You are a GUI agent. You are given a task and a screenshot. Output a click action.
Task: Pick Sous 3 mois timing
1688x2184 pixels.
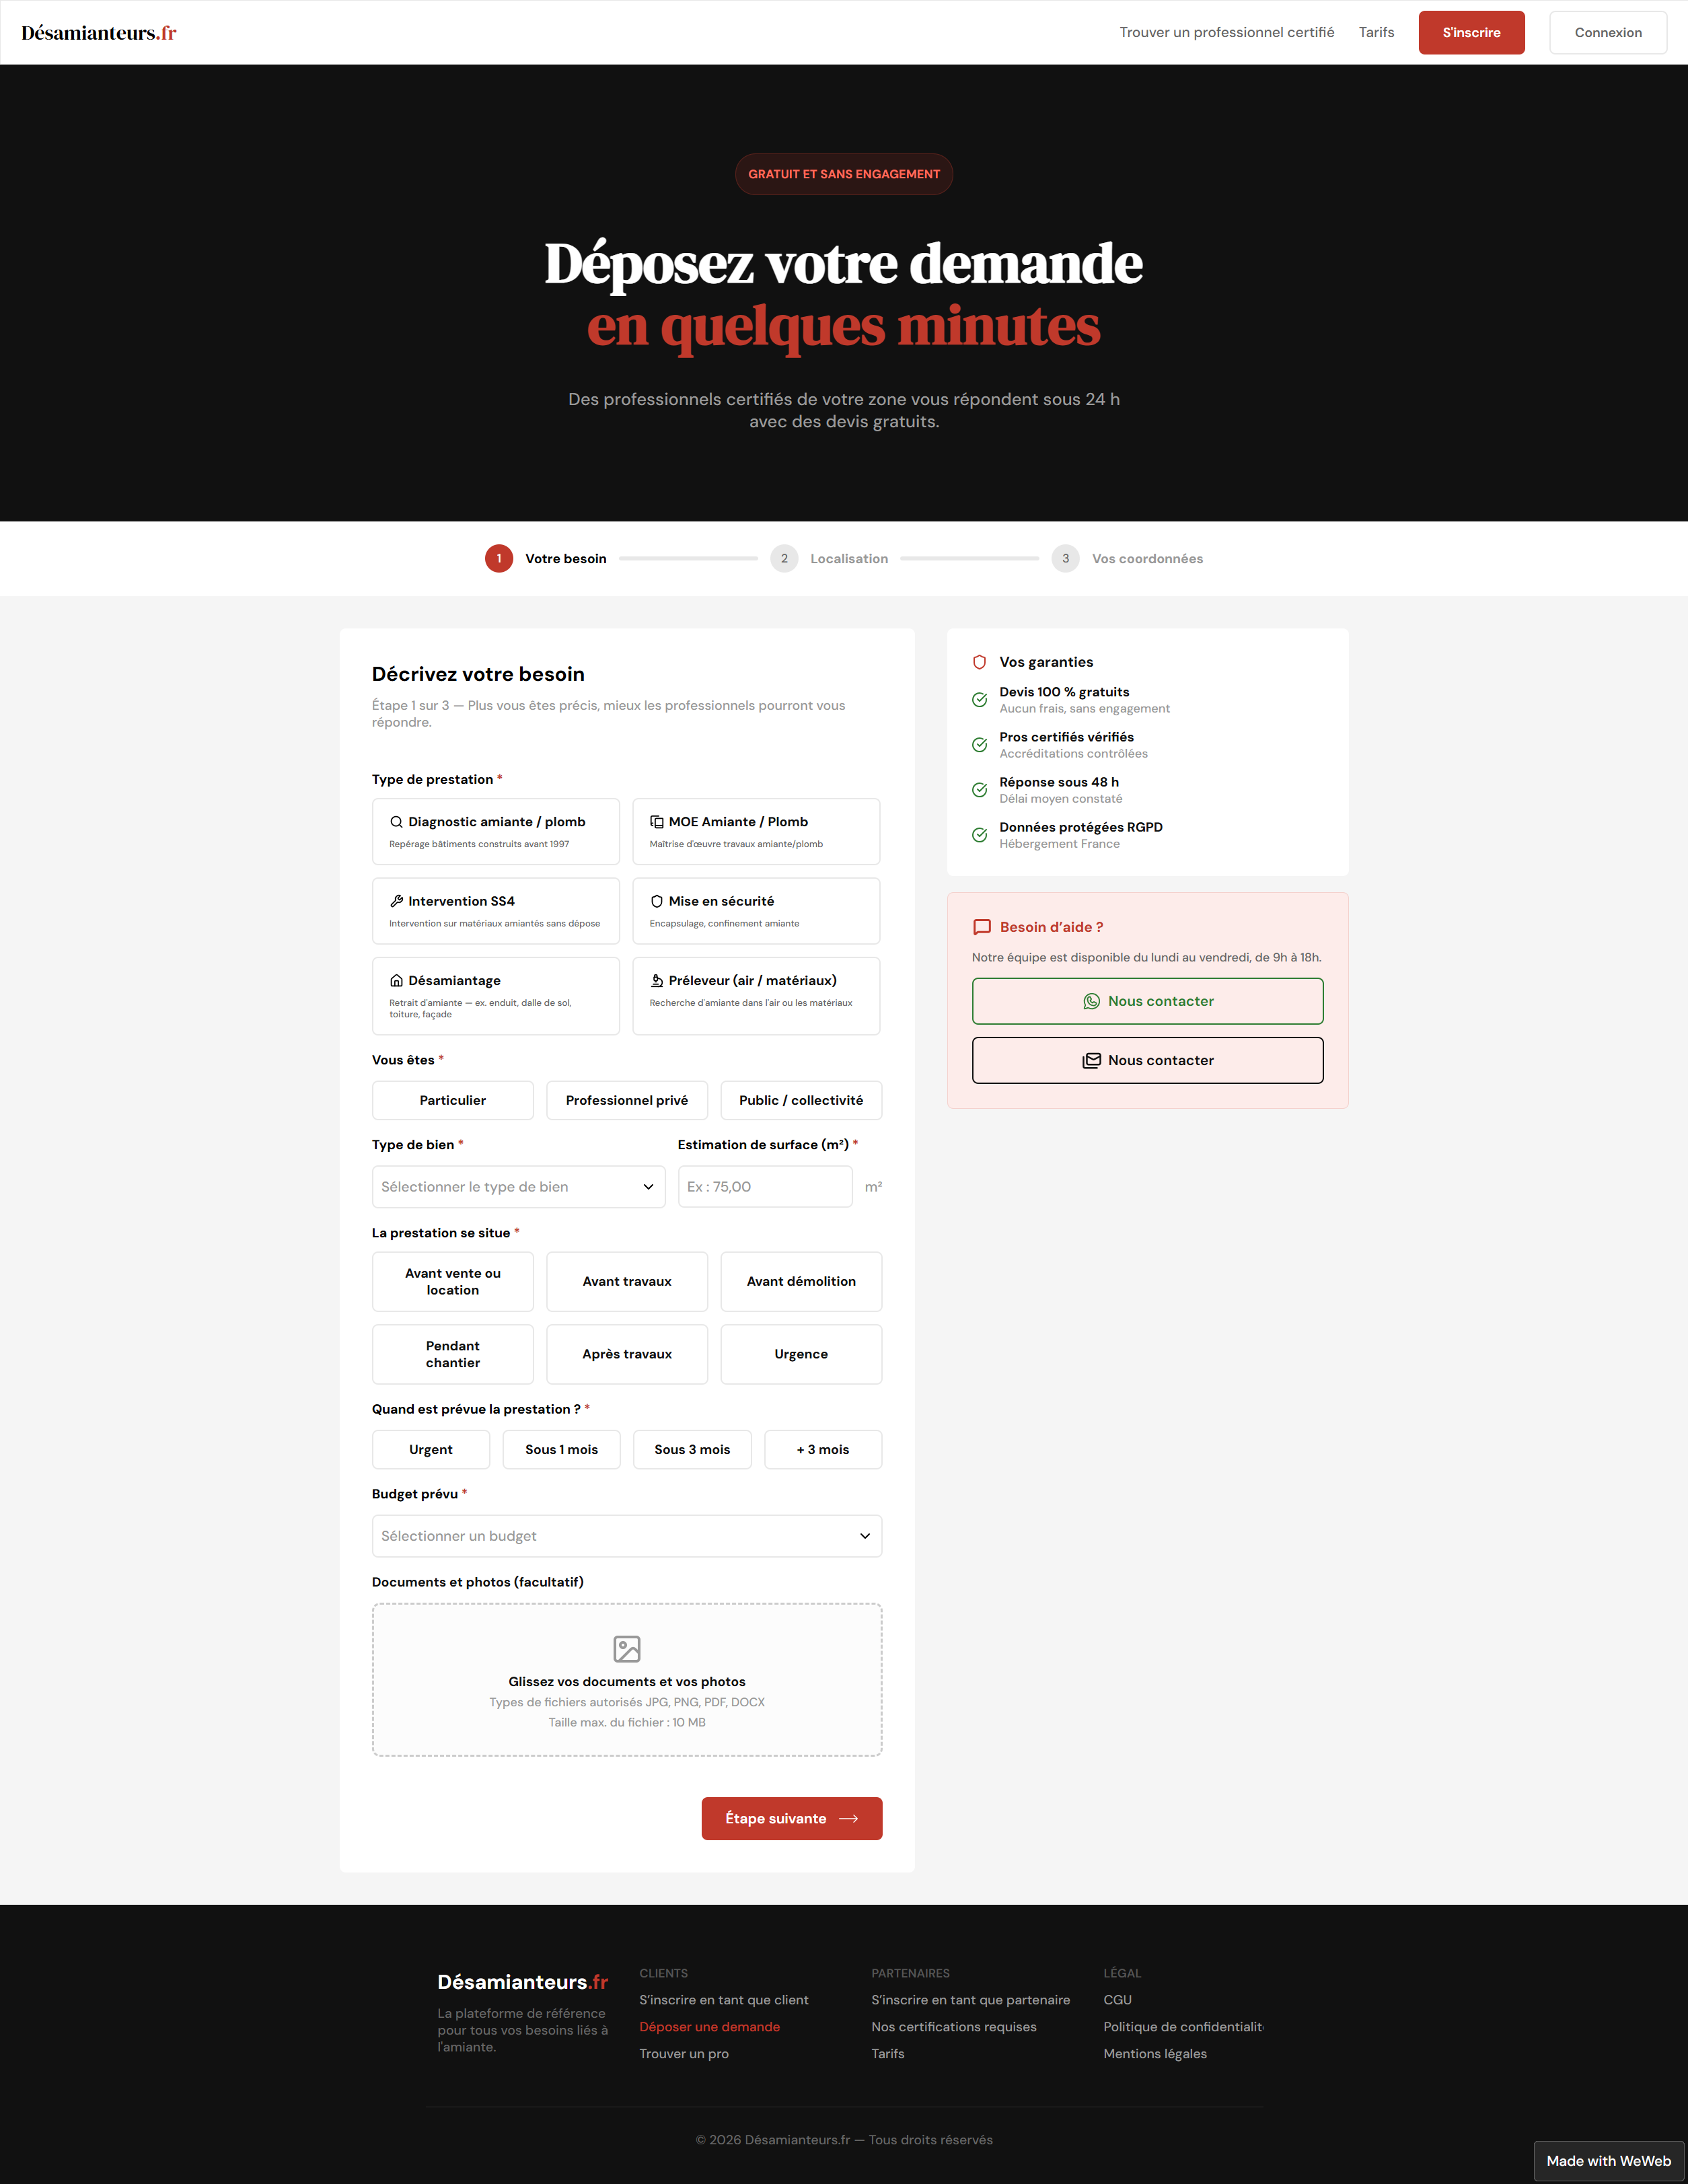point(692,1449)
